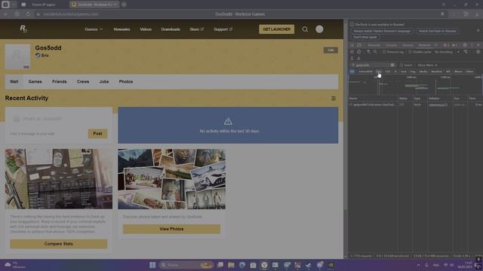Dismiss the DevTools language infobar
This screenshot has height=271, width=483.
pos(478,31)
